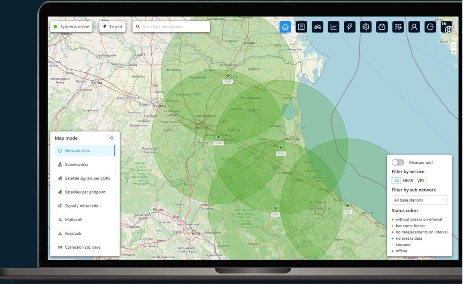
Task: Open the Home map view
Action: (285, 27)
